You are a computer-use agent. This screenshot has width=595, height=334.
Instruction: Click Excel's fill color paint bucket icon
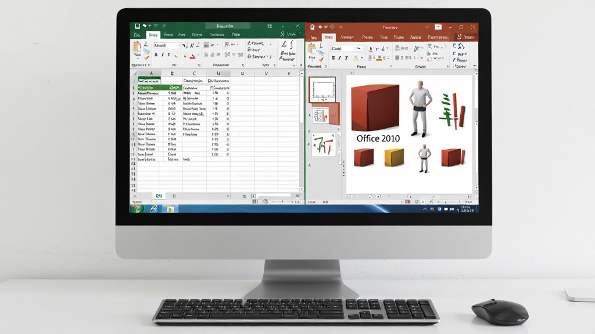click(x=185, y=56)
